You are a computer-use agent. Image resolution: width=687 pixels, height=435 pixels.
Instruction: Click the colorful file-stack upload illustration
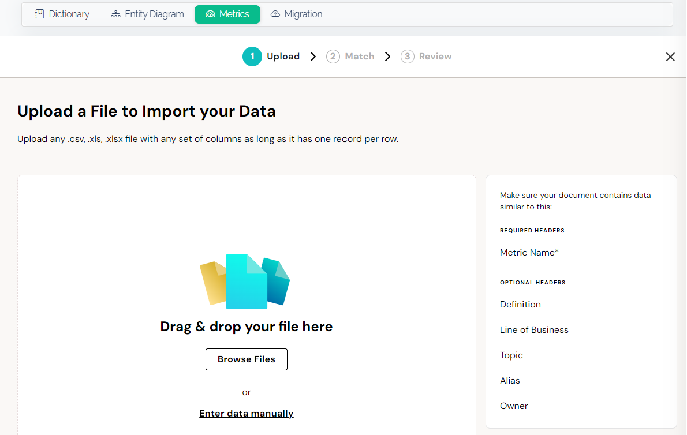[x=247, y=282]
